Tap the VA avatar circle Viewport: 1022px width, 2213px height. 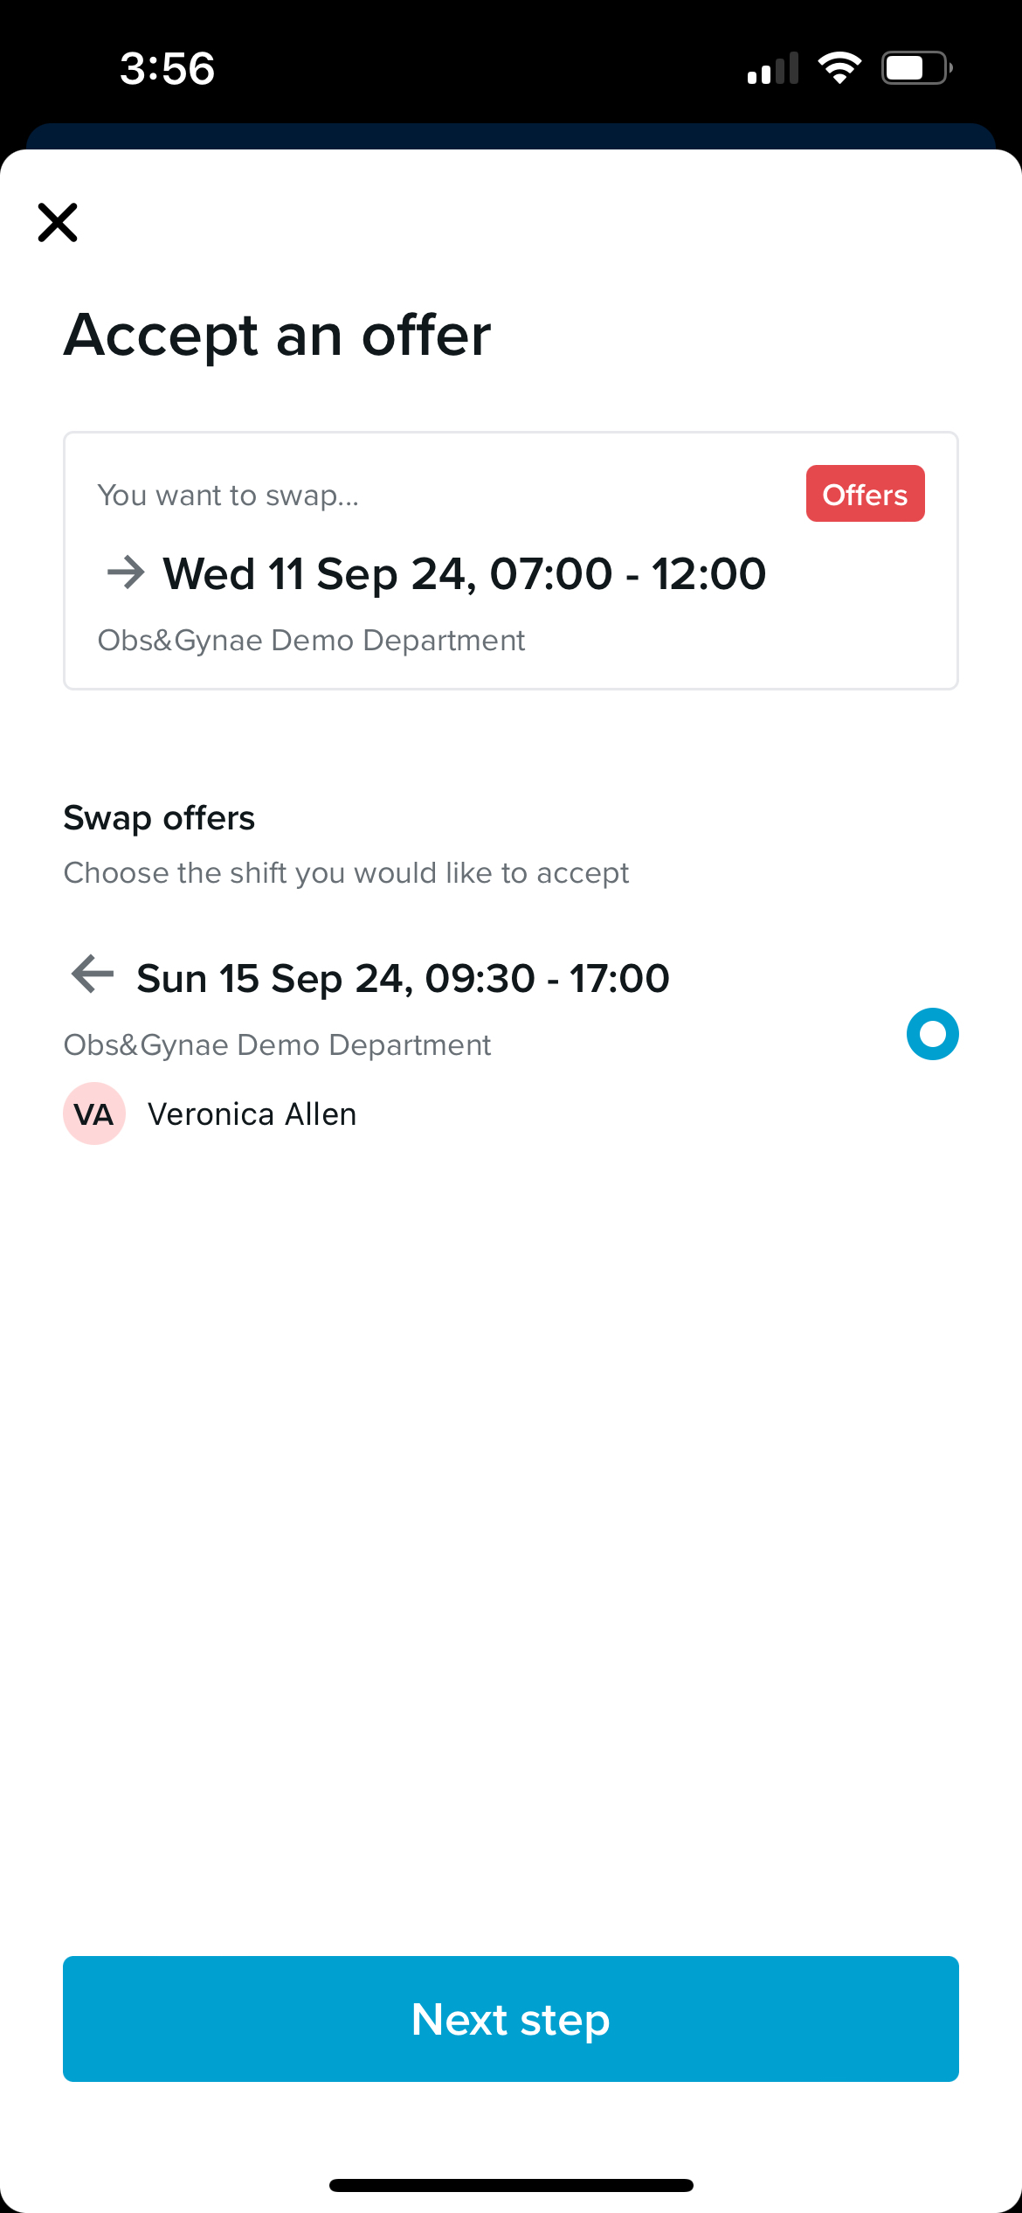[94, 1113]
